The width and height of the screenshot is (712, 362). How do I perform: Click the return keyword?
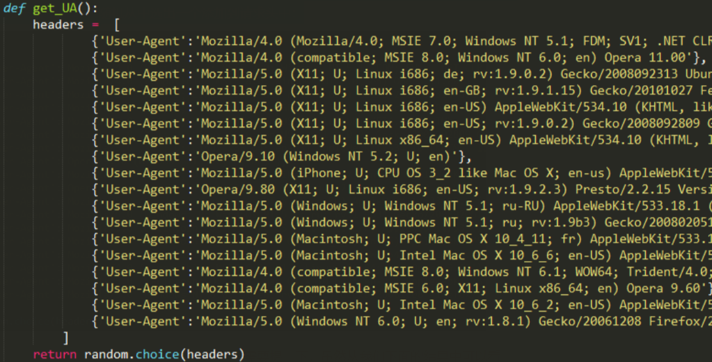[x=54, y=354]
